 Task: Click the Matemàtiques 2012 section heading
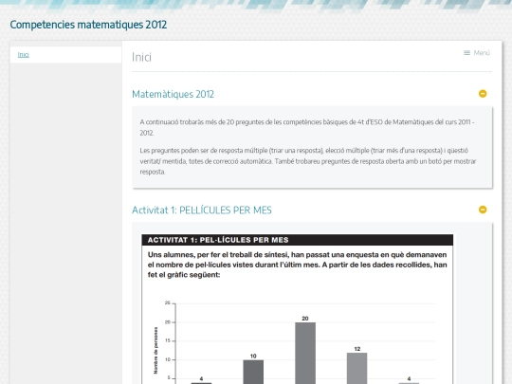point(174,94)
